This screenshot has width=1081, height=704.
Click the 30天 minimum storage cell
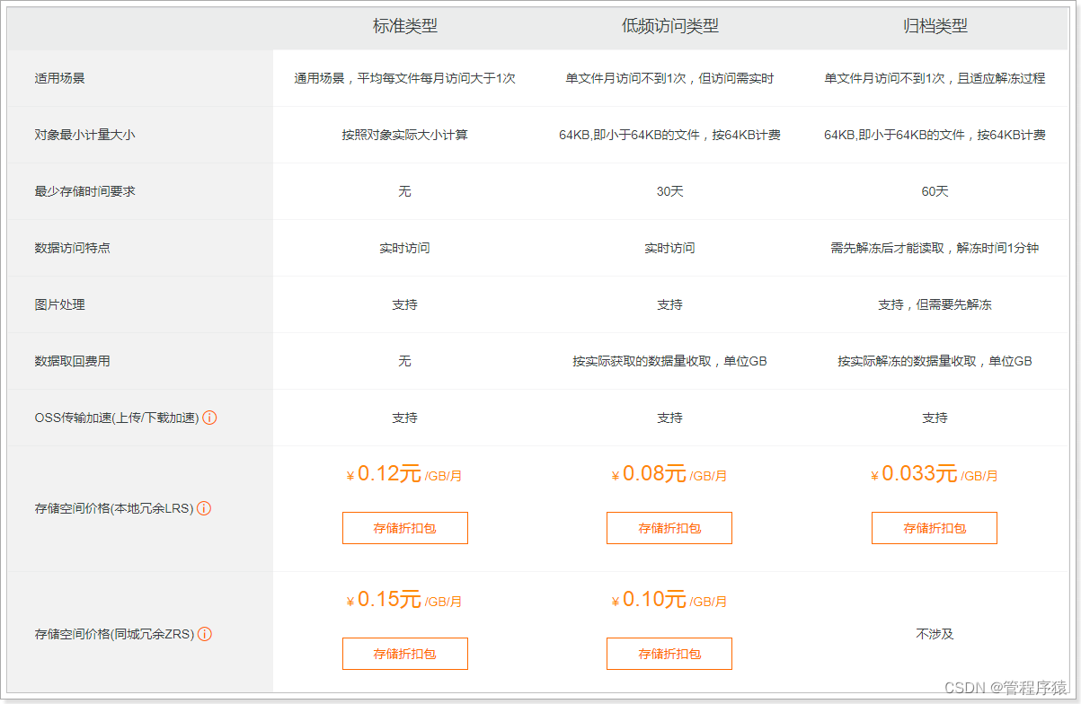point(669,191)
